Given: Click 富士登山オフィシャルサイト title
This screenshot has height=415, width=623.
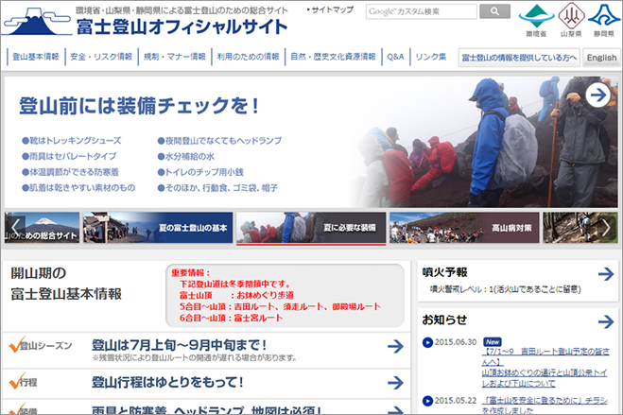Looking at the screenshot, I should click(x=182, y=26).
